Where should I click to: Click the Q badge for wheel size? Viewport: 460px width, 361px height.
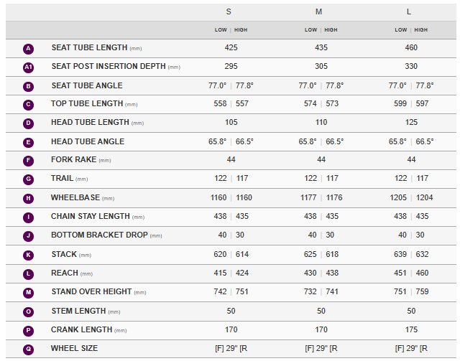tap(28, 349)
